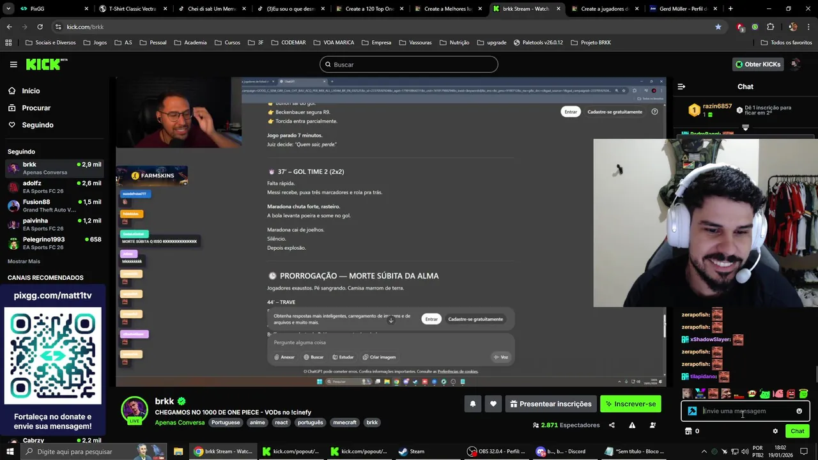Go to Início in the sidebar

(24, 91)
